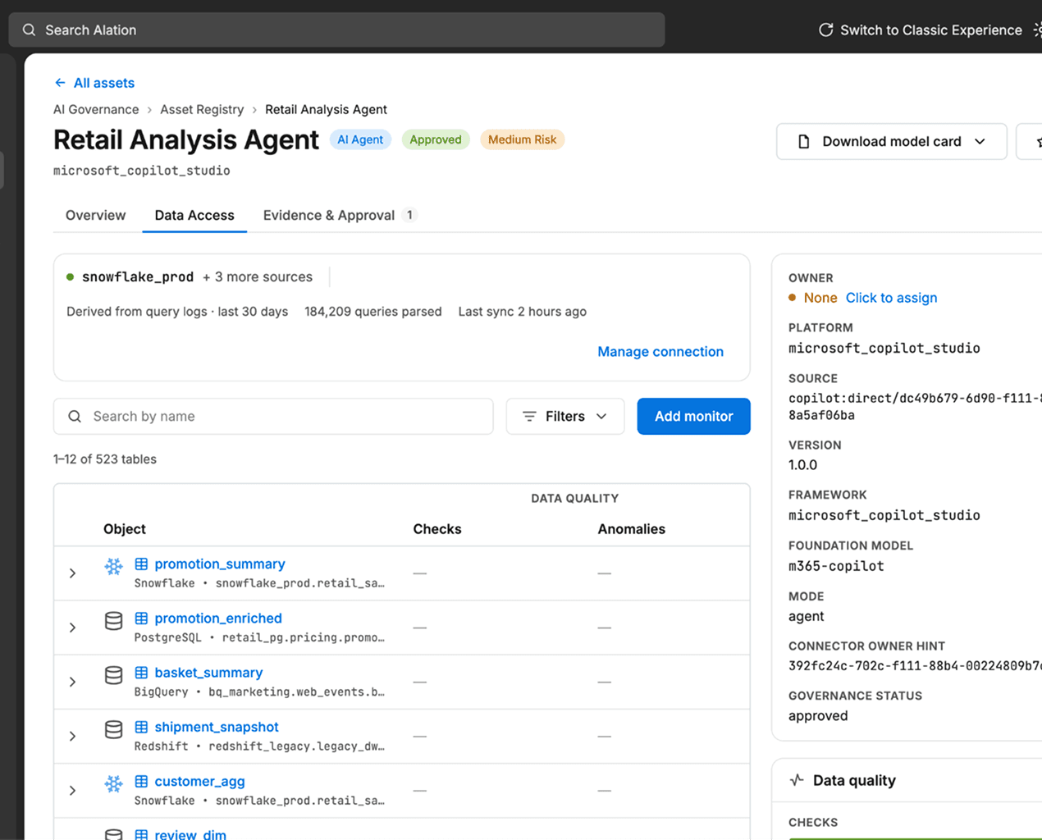1042x840 pixels.
Task: Click the table icon next to promotion_summary
Action: [141, 564]
